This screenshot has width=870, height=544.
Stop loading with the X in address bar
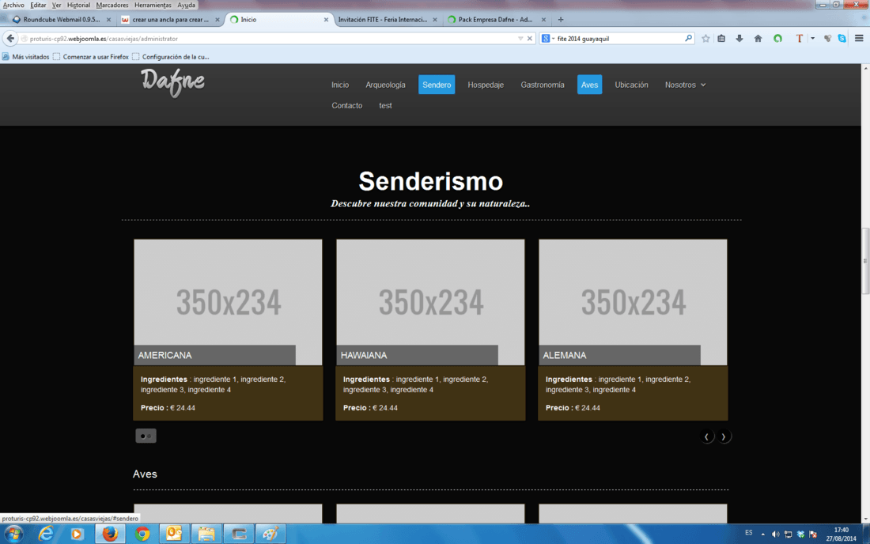(529, 38)
